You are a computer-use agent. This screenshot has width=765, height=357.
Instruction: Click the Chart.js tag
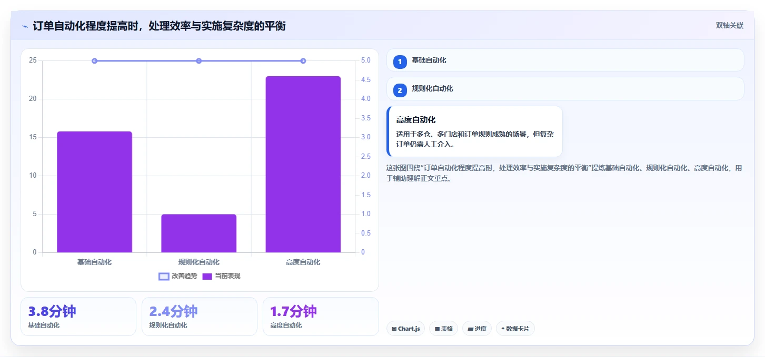pyautogui.click(x=405, y=329)
